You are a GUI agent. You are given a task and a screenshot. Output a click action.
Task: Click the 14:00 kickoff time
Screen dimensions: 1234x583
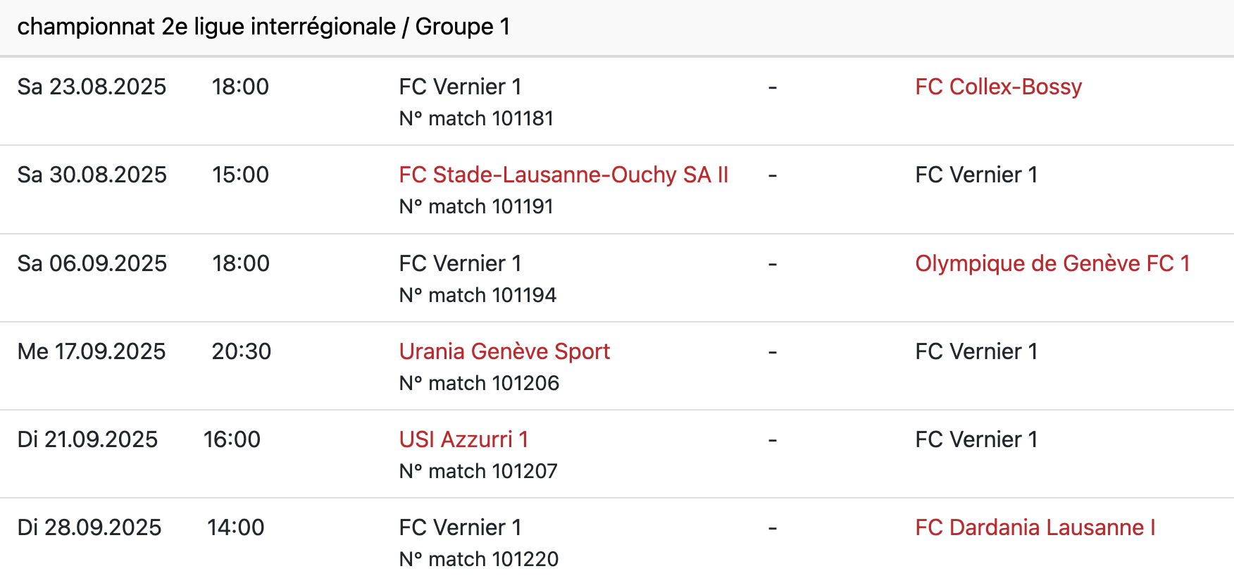pyautogui.click(x=235, y=527)
